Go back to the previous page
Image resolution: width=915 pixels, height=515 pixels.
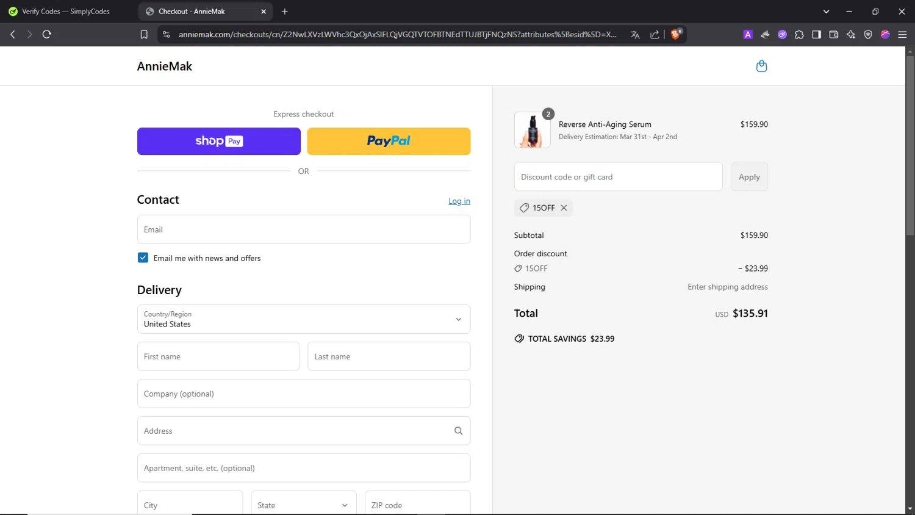tap(13, 35)
